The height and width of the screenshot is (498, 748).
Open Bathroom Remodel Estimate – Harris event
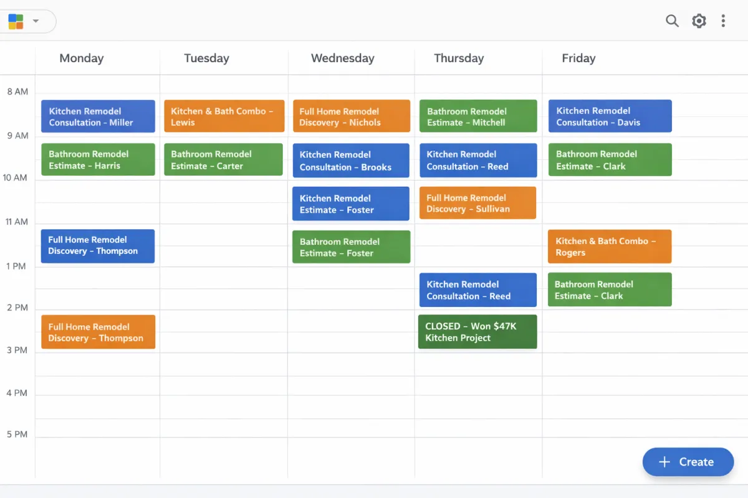[x=98, y=159]
